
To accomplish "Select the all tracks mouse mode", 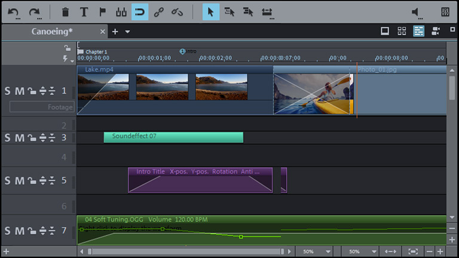I will coord(248,12).
